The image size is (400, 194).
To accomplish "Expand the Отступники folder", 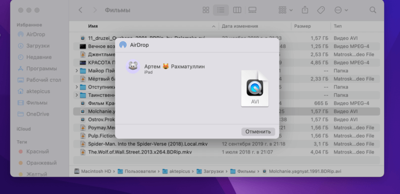I will [77, 87].
